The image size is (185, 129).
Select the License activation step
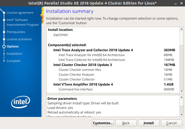[19, 39]
